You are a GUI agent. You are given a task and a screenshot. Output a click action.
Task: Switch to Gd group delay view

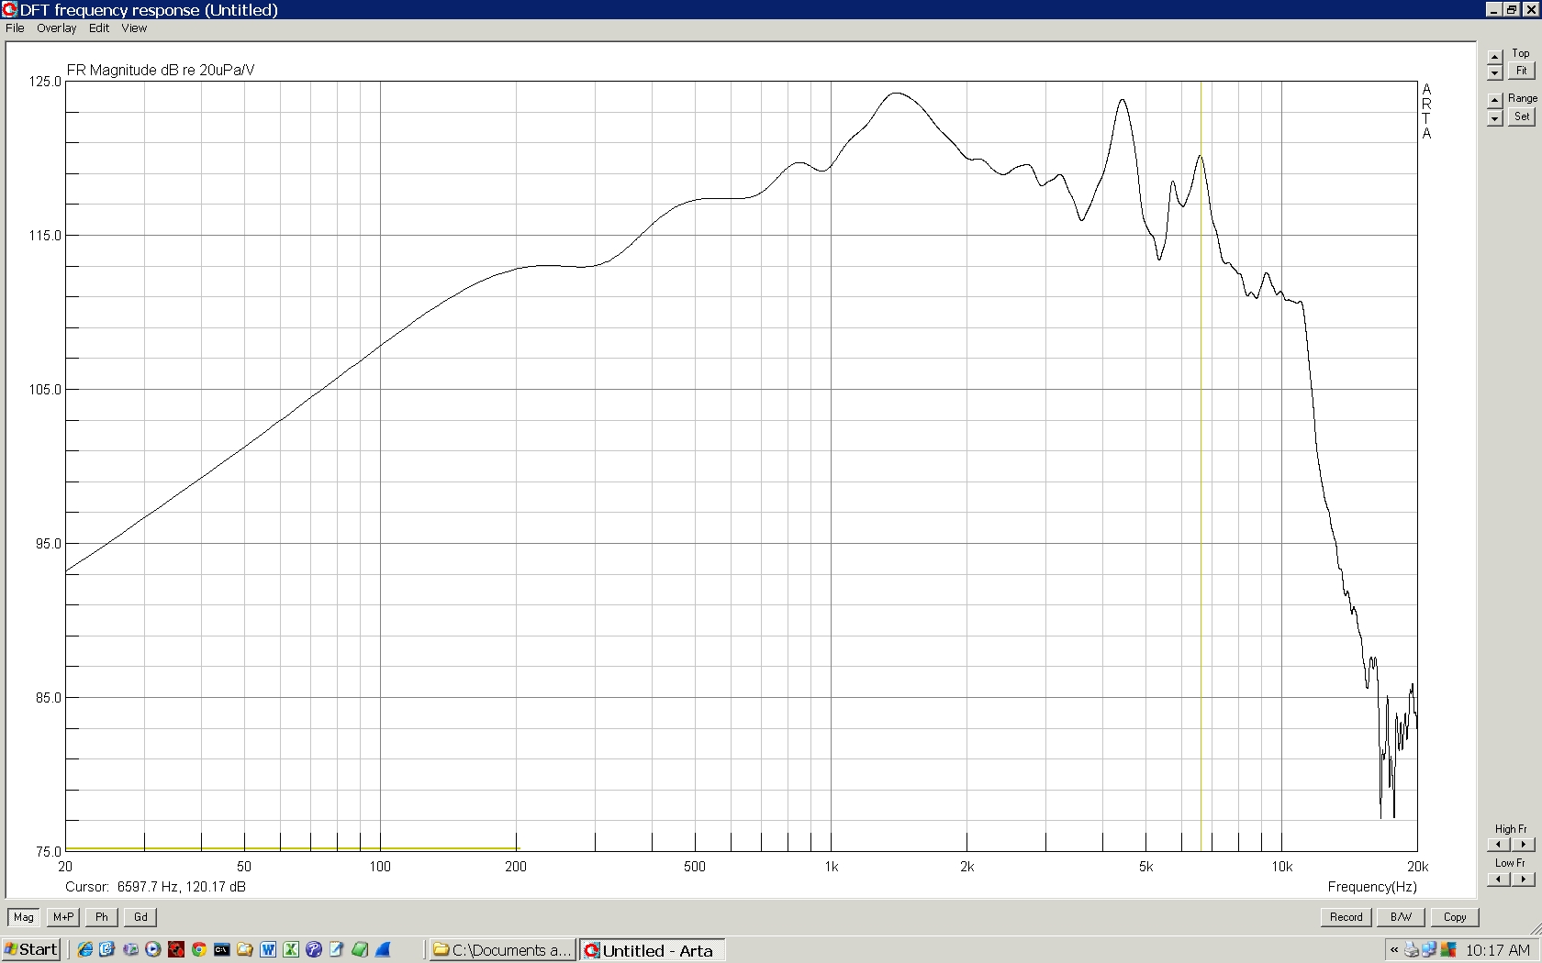tap(140, 917)
